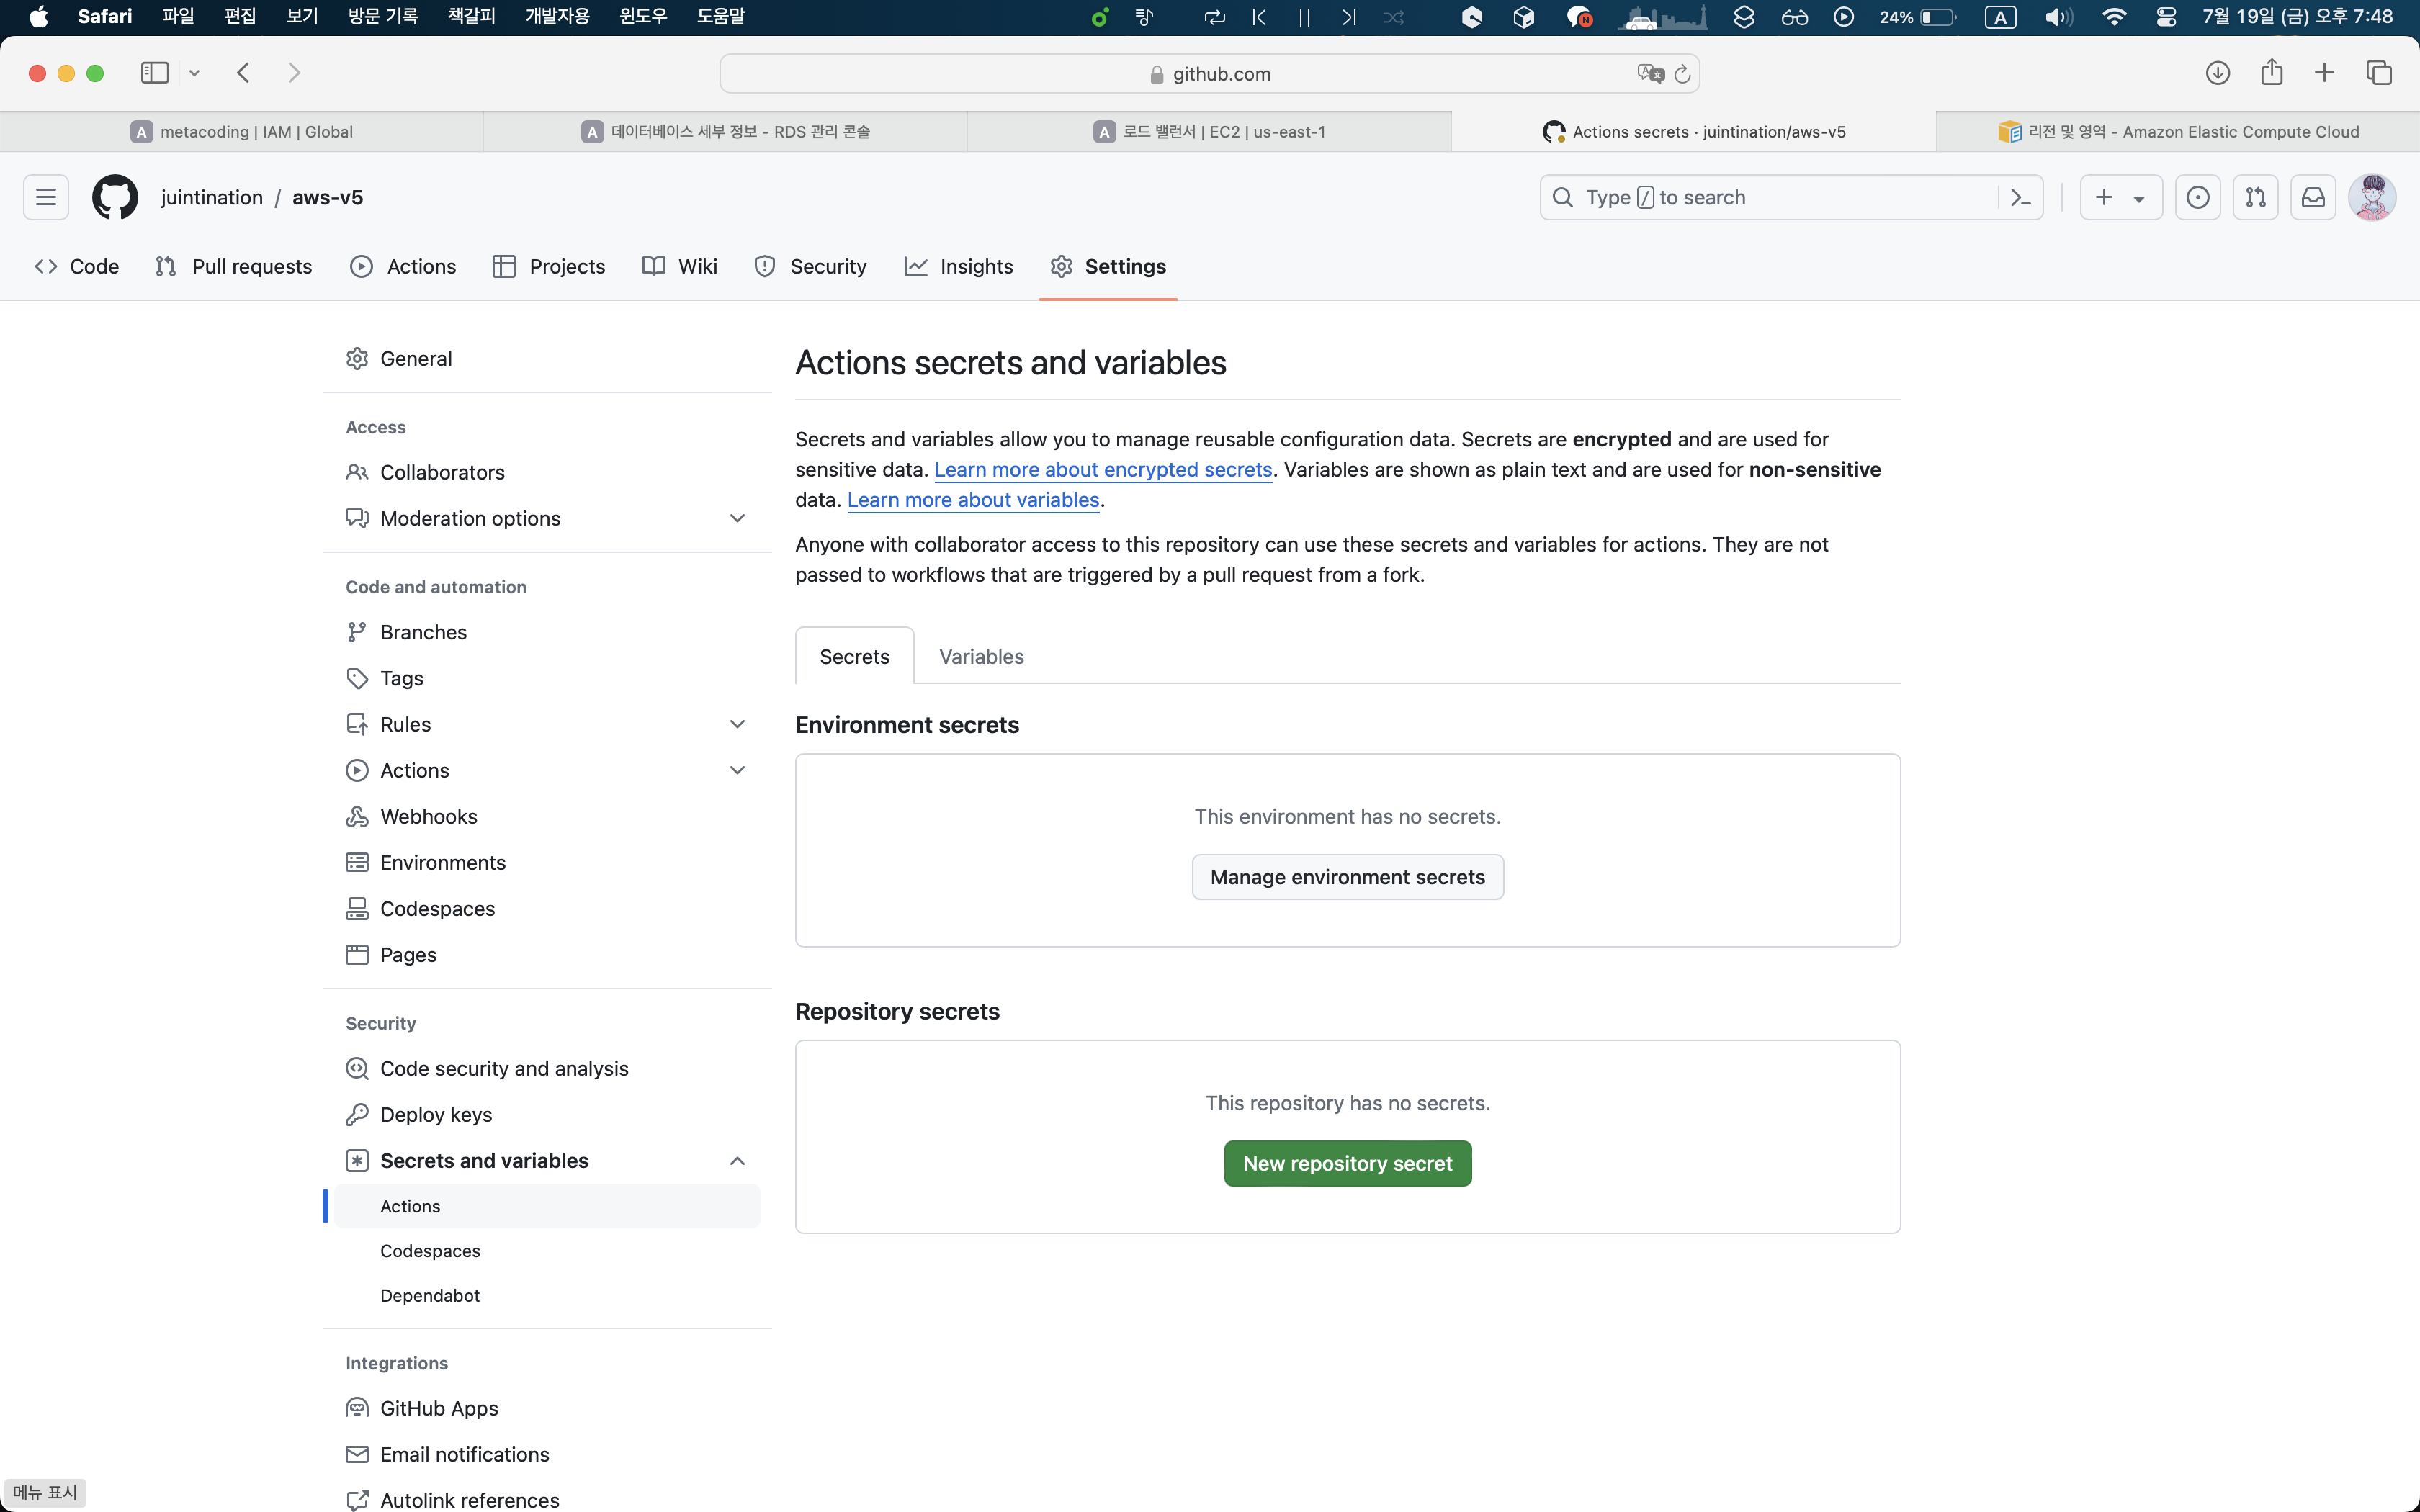Viewport: 2420px width, 1512px height.
Task: Click the user profile avatar
Action: coord(2372,197)
